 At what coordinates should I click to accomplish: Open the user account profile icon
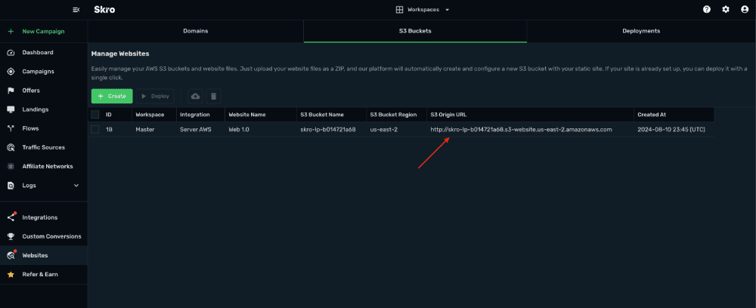745,10
